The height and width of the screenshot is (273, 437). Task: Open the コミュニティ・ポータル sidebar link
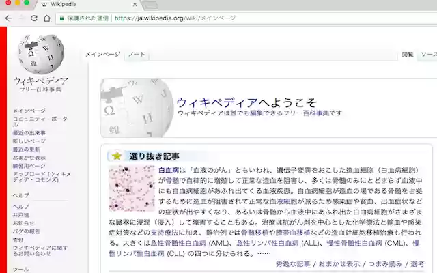click(x=40, y=121)
